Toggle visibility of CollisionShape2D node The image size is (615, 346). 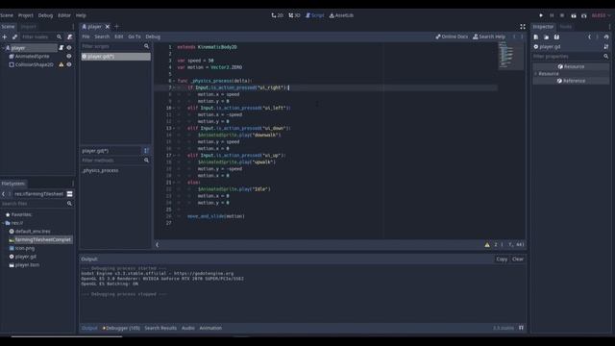(x=69, y=64)
